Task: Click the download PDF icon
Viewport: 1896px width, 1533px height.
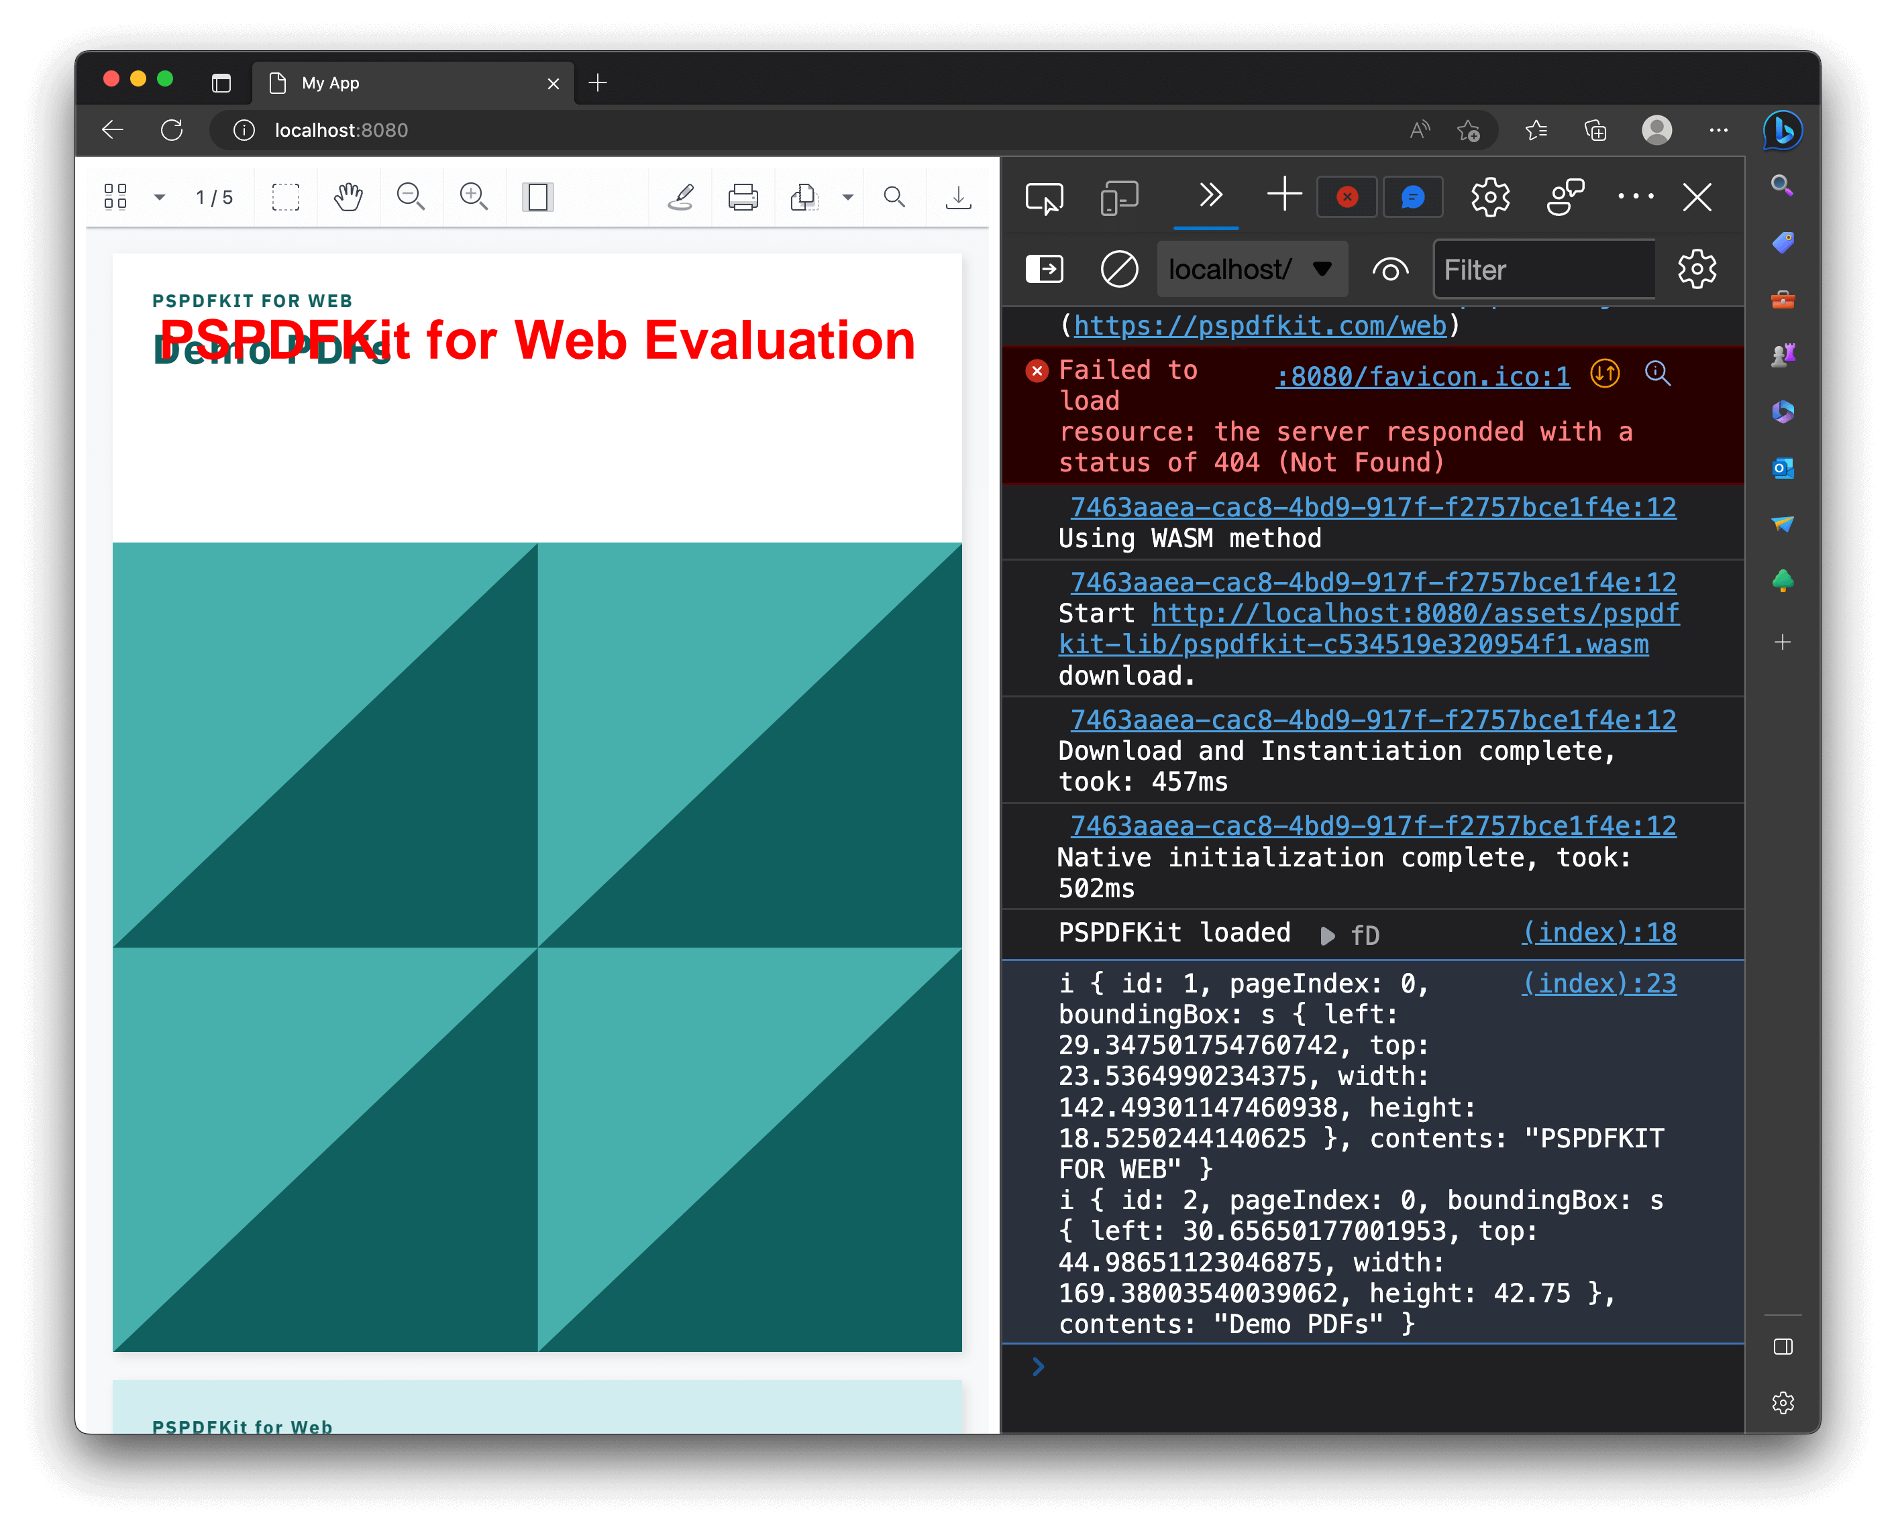Action: point(957,196)
